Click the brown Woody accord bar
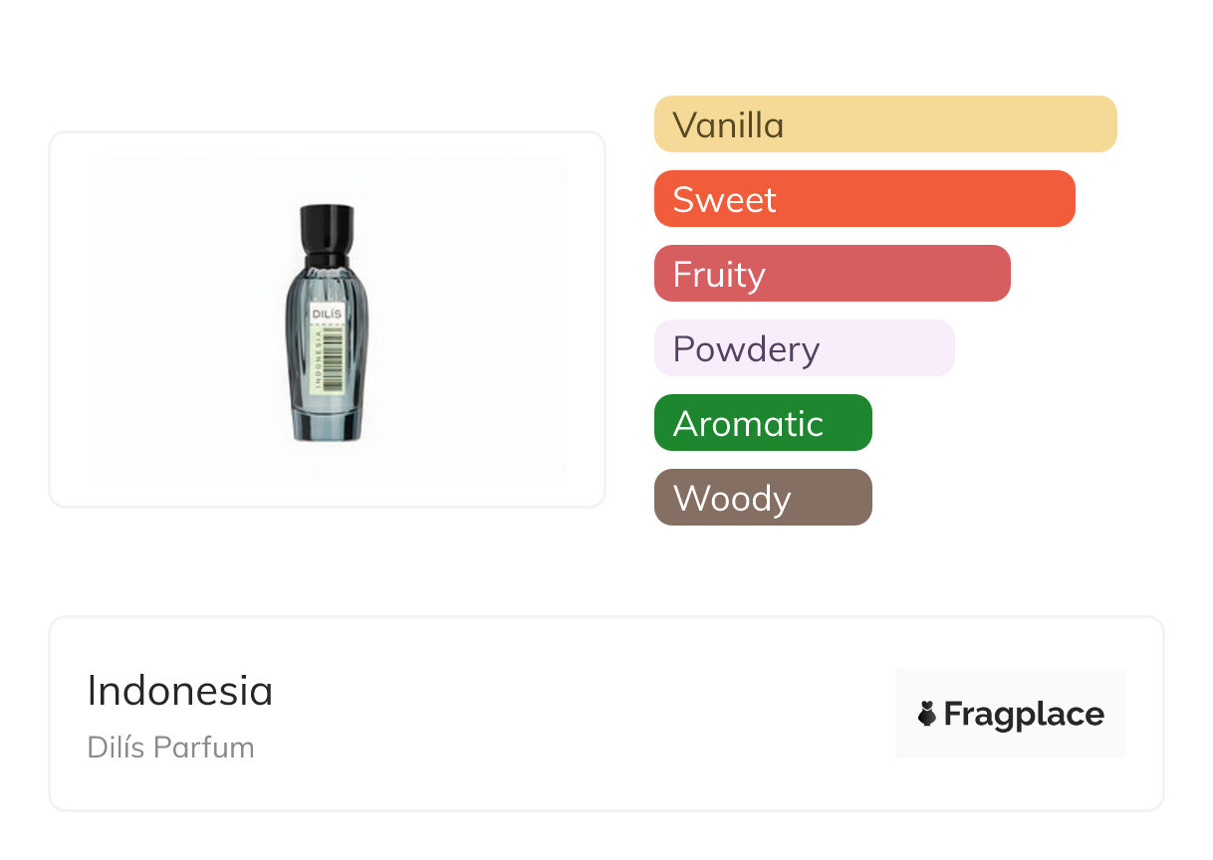The width and height of the screenshot is (1213, 860). click(x=763, y=498)
